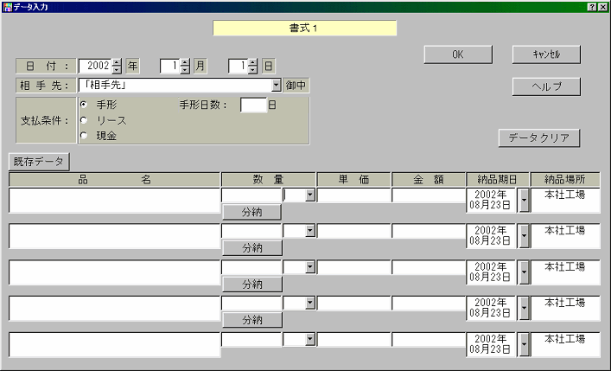Click the first row 分納 button
The width and height of the screenshot is (611, 371).
pos(251,212)
